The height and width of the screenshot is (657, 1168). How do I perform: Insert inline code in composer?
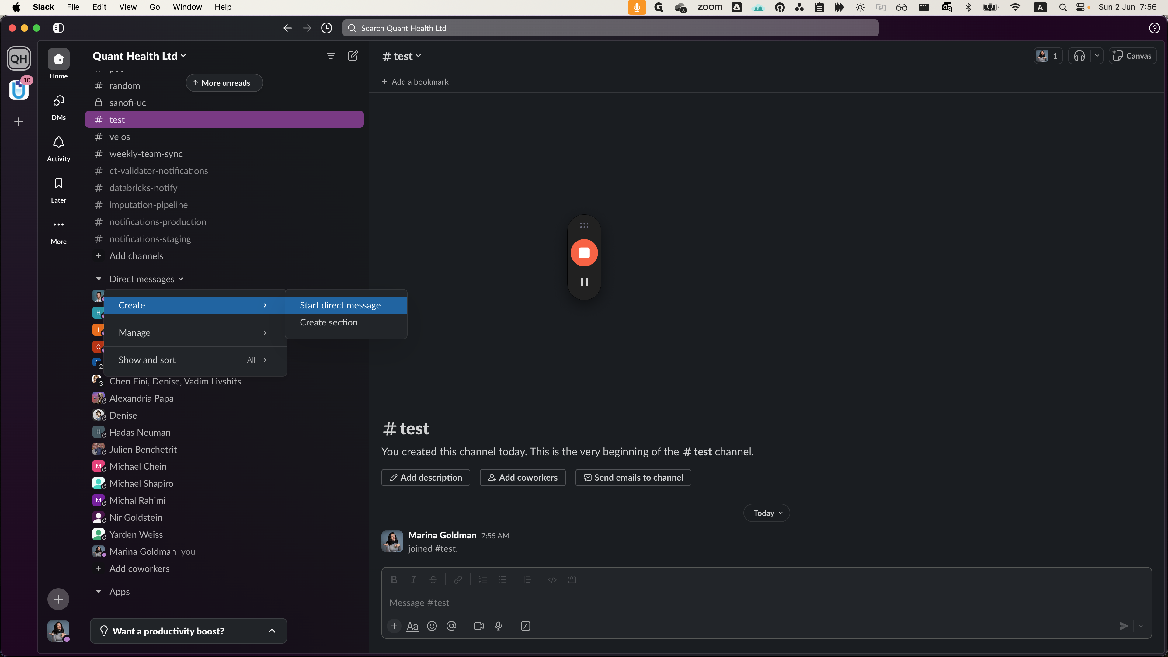click(x=552, y=580)
